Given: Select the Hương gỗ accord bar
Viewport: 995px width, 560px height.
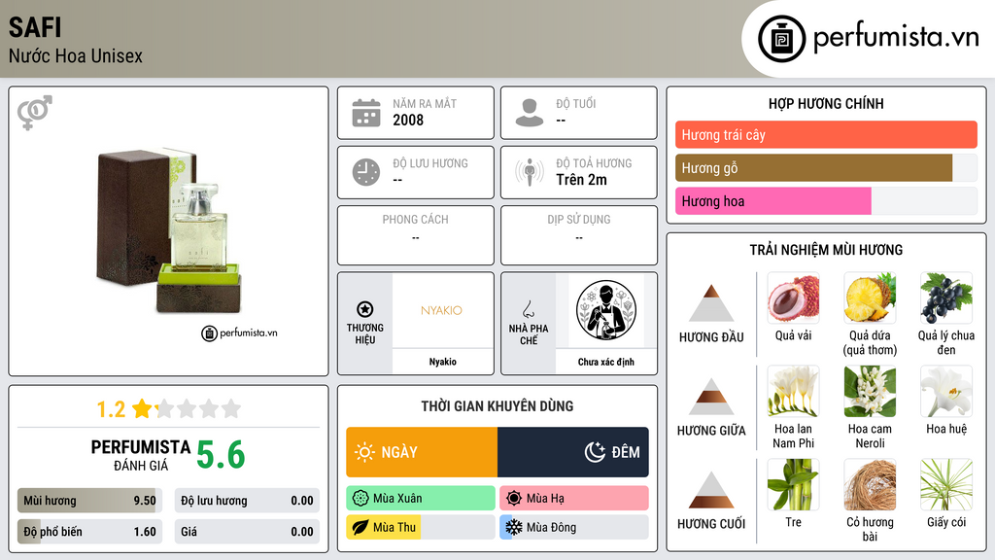Looking at the screenshot, I should click(826, 167).
